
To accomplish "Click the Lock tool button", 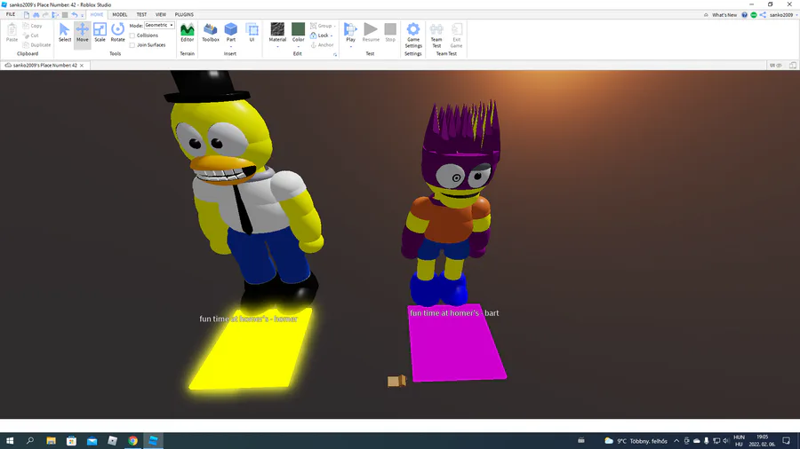I will (319, 35).
